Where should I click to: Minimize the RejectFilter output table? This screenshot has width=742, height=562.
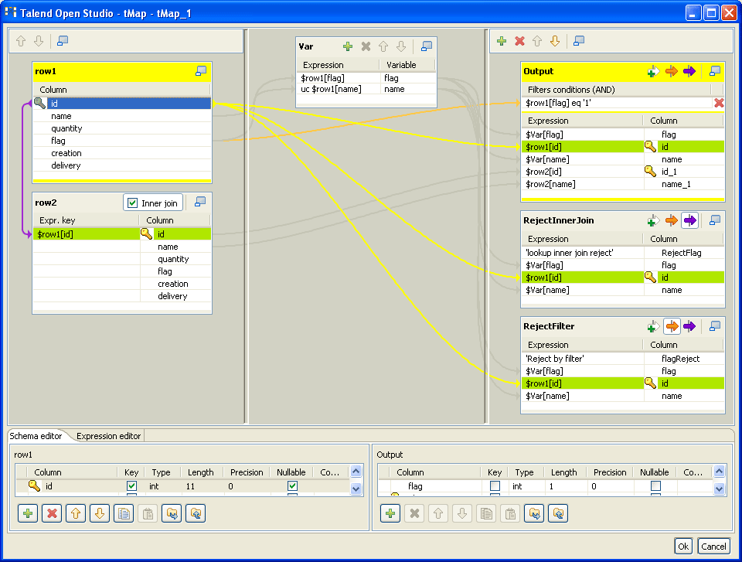tap(715, 326)
